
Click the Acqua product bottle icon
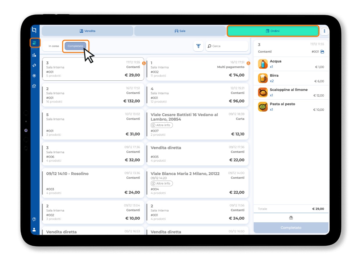click(263, 64)
